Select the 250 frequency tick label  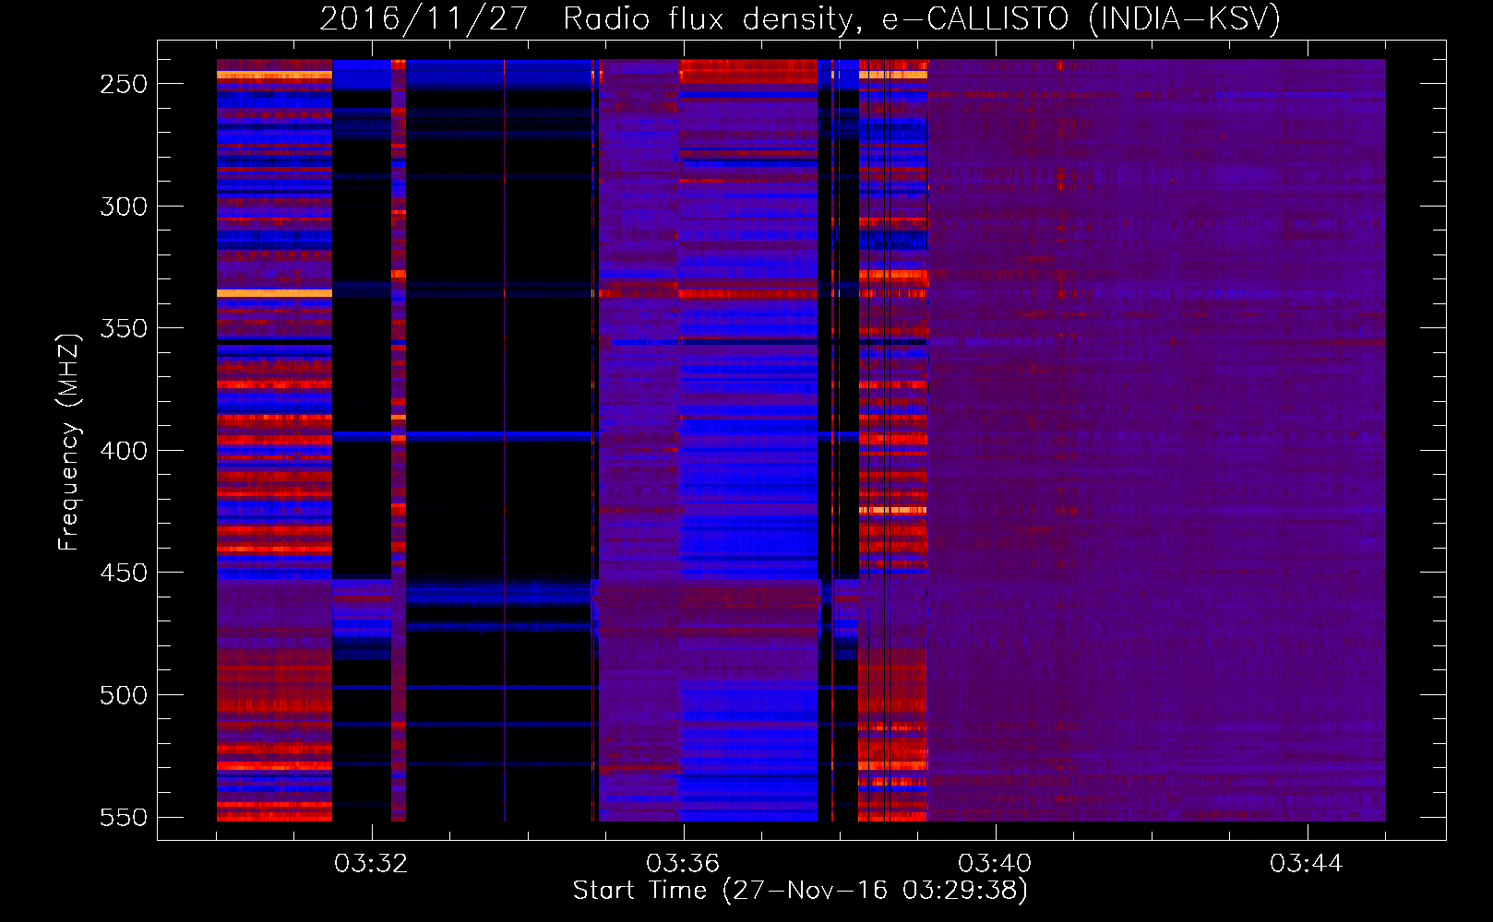[x=124, y=84]
